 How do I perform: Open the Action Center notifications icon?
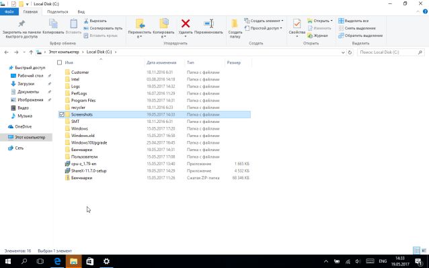pyautogui.click(x=419, y=261)
